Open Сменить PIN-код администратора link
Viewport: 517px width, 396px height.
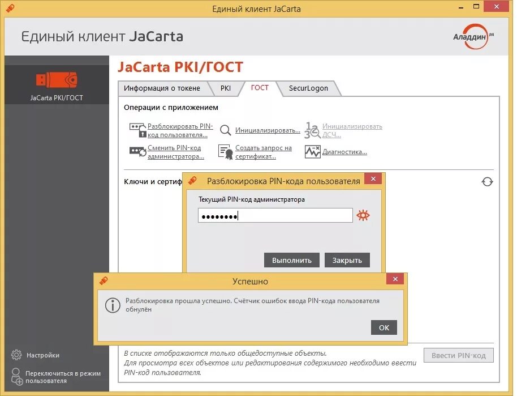[x=176, y=152]
